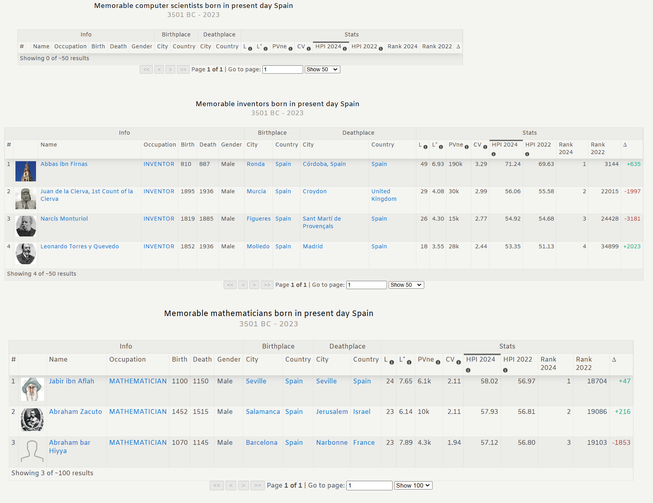This screenshot has width=653, height=503.
Task: Click next page button under inventors table
Action: 254,285
